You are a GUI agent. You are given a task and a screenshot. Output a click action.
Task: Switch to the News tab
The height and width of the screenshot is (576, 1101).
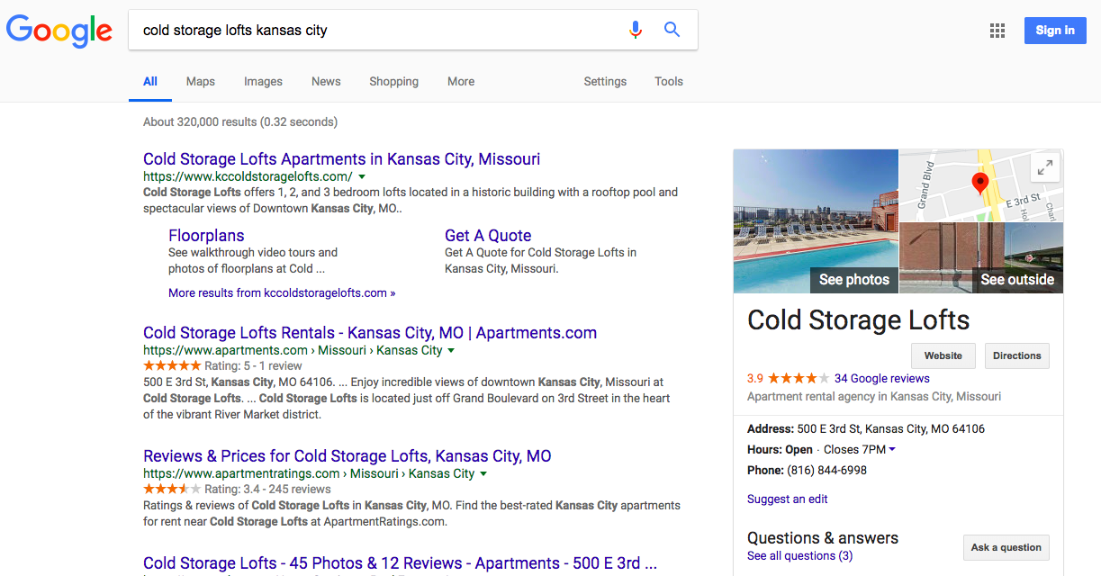[326, 81]
